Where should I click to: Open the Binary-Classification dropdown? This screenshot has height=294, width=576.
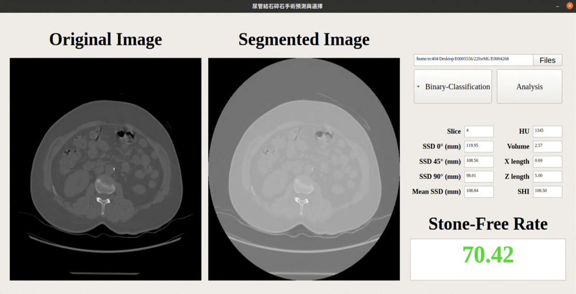[x=452, y=87]
